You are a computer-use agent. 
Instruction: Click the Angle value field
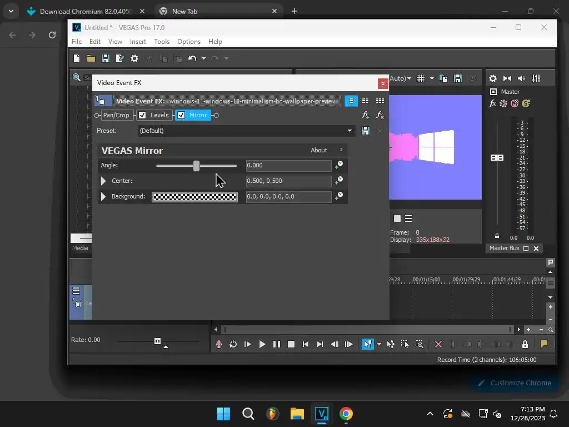click(288, 165)
